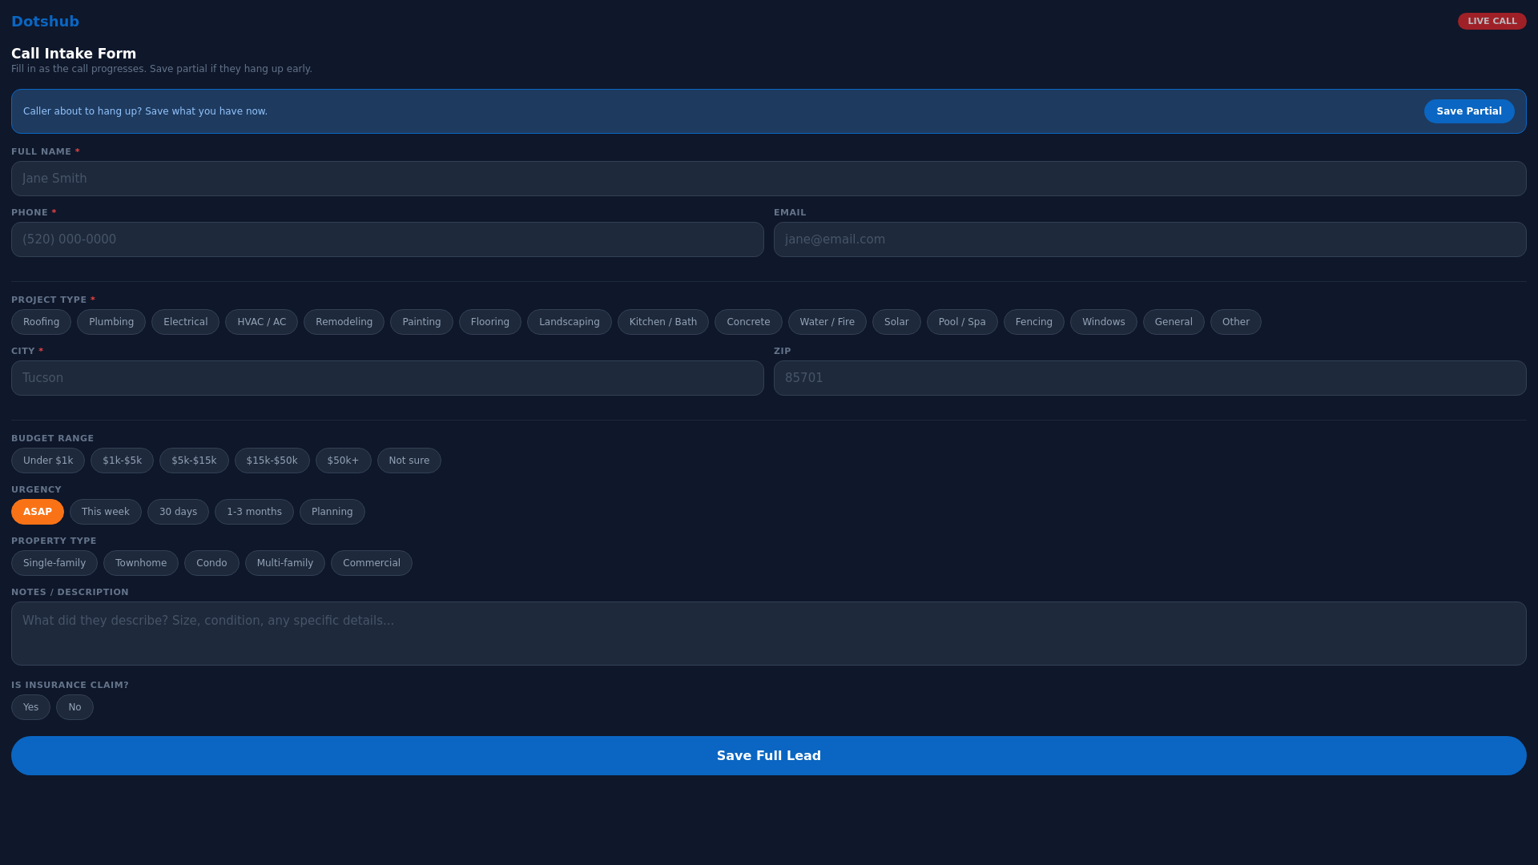1538x865 pixels.
Task: Select Other project type
Action: (x=1235, y=322)
